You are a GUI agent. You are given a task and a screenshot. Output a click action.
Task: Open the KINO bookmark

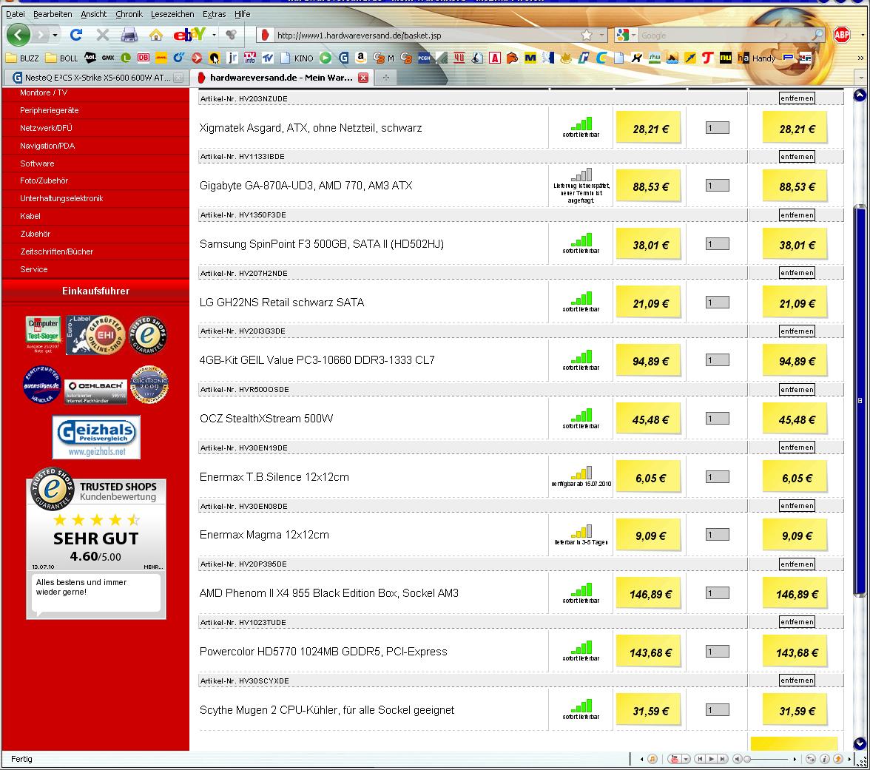tap(297, 58)
